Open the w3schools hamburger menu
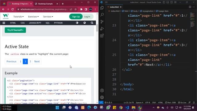This screenshot has height=111, width=197. pyautogui.click(x=4, y=23)
